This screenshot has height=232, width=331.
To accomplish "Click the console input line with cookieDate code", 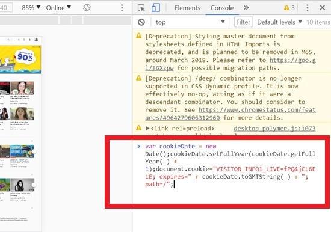I will [230, 165].
